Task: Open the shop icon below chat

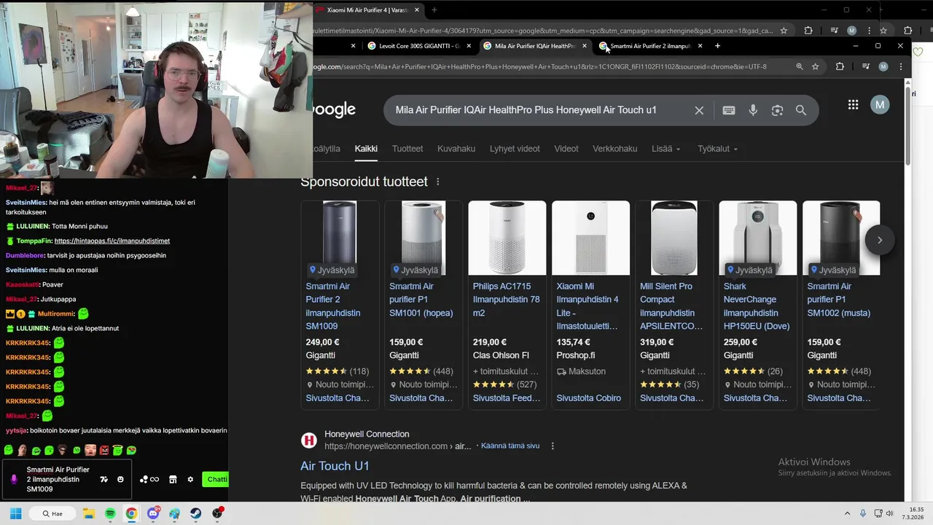Action: pos(173,479)
